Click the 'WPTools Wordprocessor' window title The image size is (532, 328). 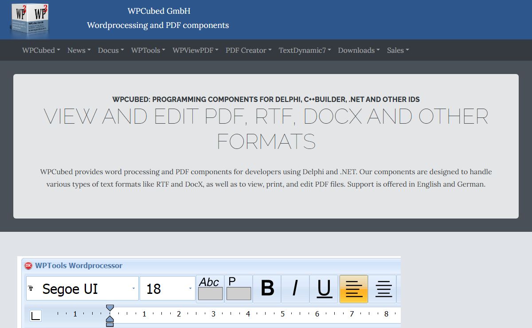coord(79,266)
